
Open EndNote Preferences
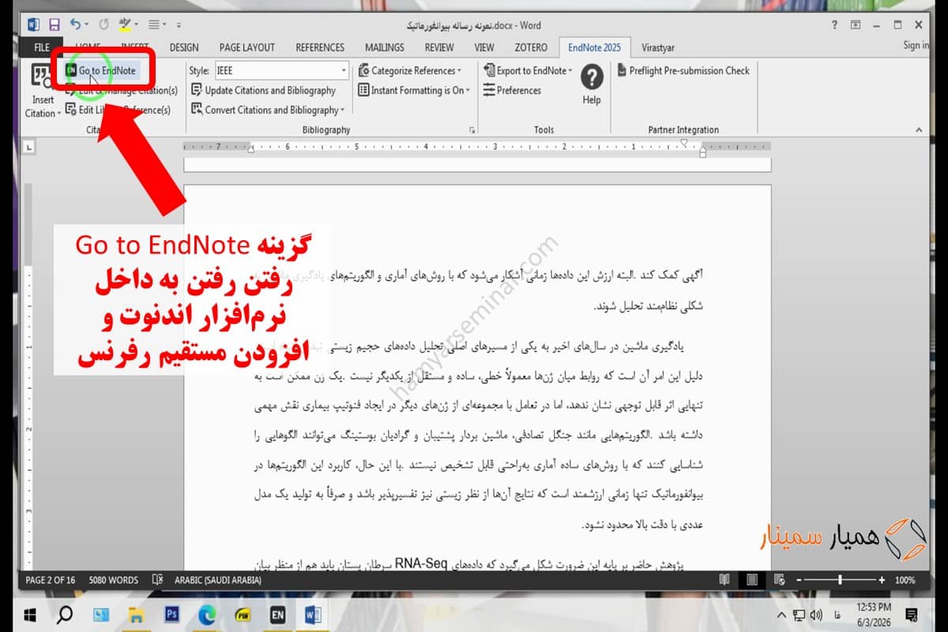(512, 90)
